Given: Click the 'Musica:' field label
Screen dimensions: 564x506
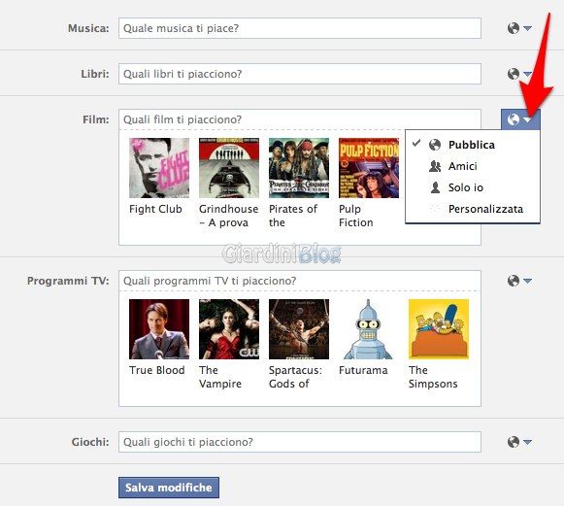Looking at the screenshot, I should tap(88, 28).
